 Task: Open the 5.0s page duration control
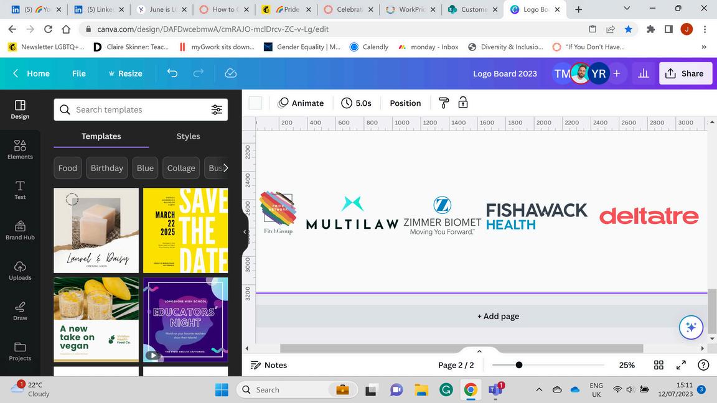click(356, 103)
